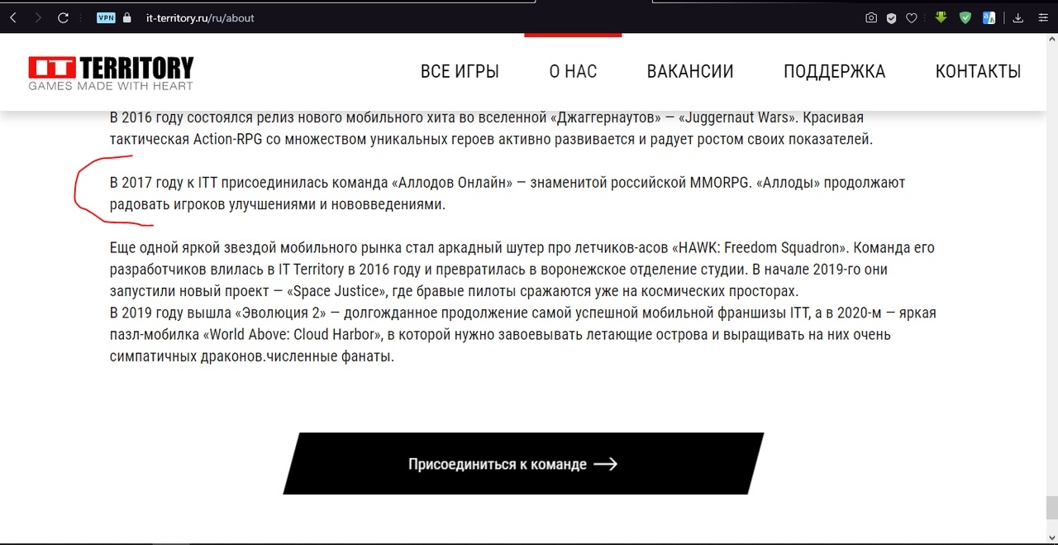This screenshot has height=545, width=1058.
Task: Click the browser back arrow
Action: [x=13, y=17]
